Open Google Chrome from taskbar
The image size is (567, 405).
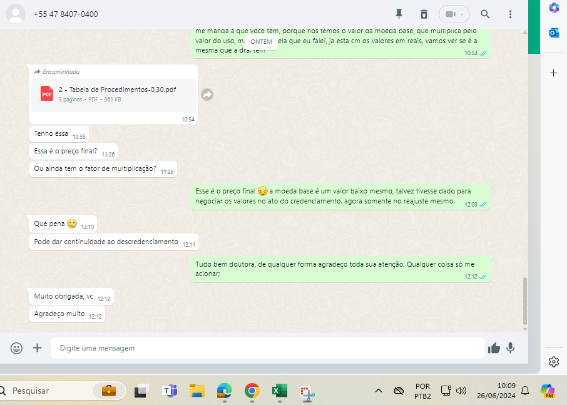pos(252,391)
